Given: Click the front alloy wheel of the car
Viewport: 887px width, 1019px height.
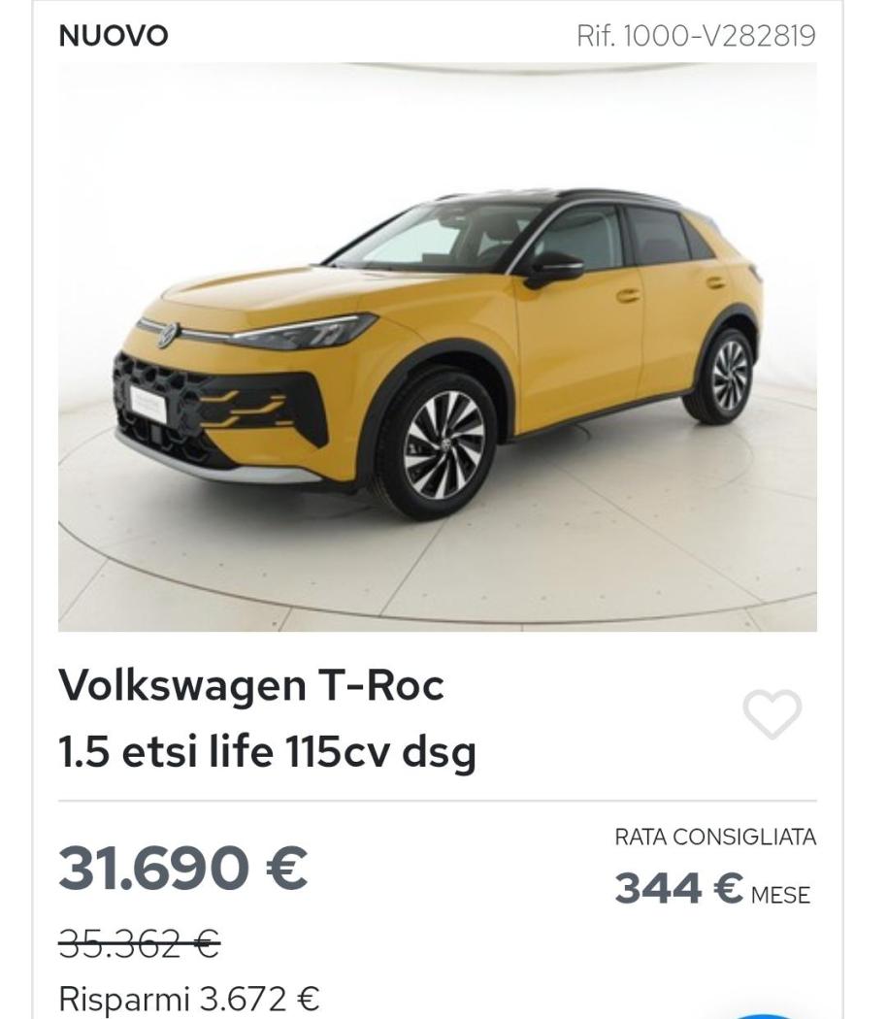Looking at the screenshot, I should coord(443,445).
